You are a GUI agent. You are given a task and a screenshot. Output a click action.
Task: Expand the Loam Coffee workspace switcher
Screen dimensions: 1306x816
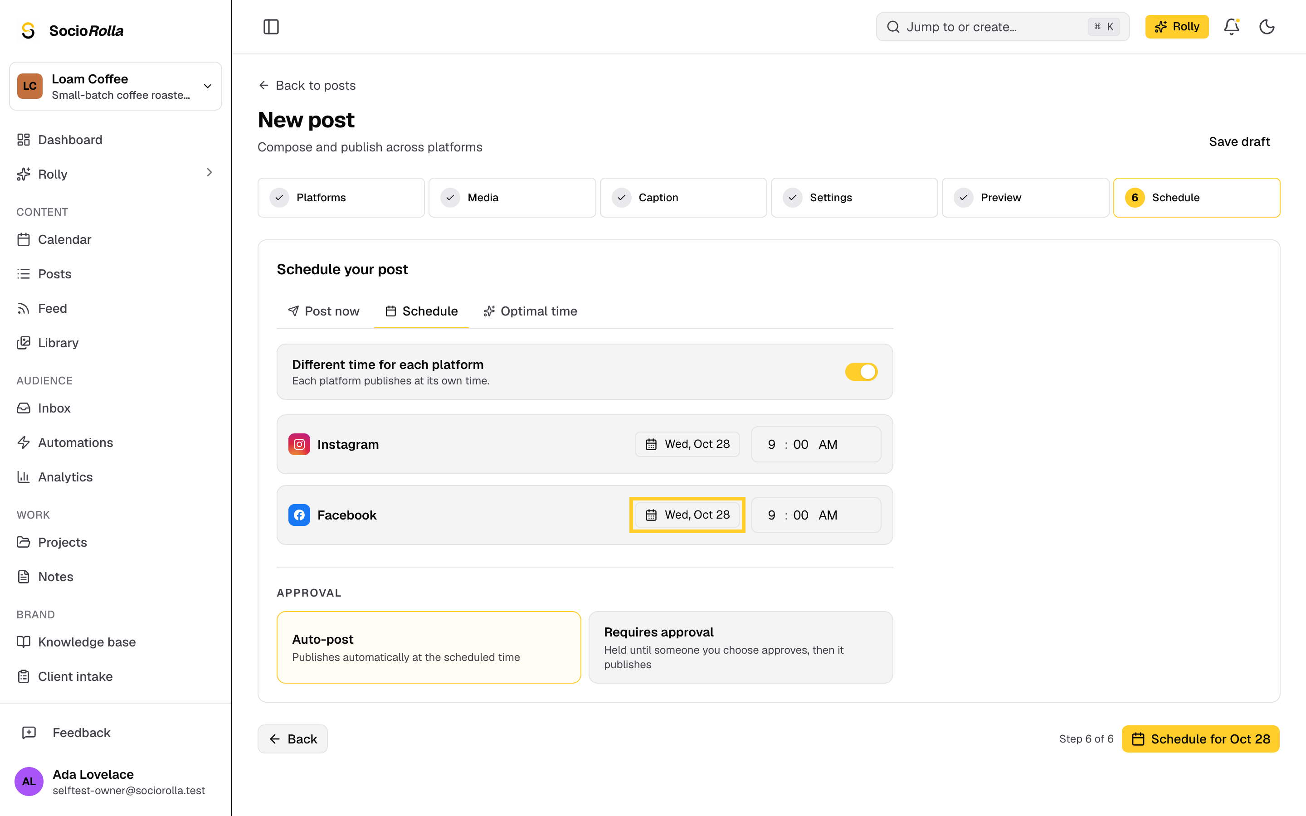tap(116, 86)
